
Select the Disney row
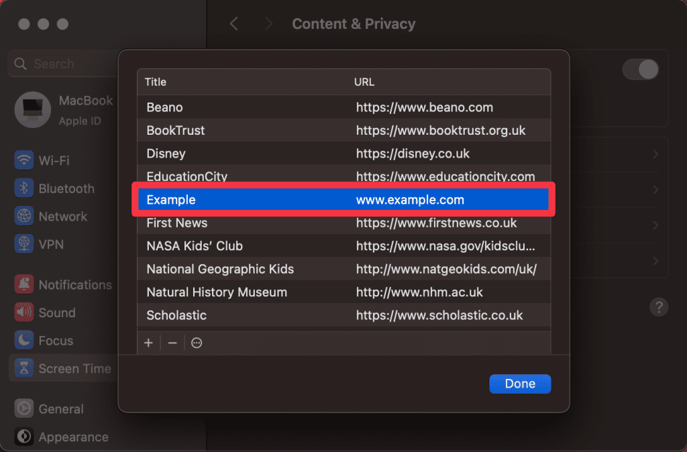[344, 154]
